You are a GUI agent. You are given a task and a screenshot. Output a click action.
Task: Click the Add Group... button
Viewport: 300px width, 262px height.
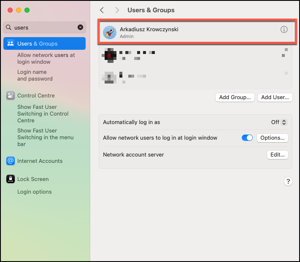coord(235,97)
